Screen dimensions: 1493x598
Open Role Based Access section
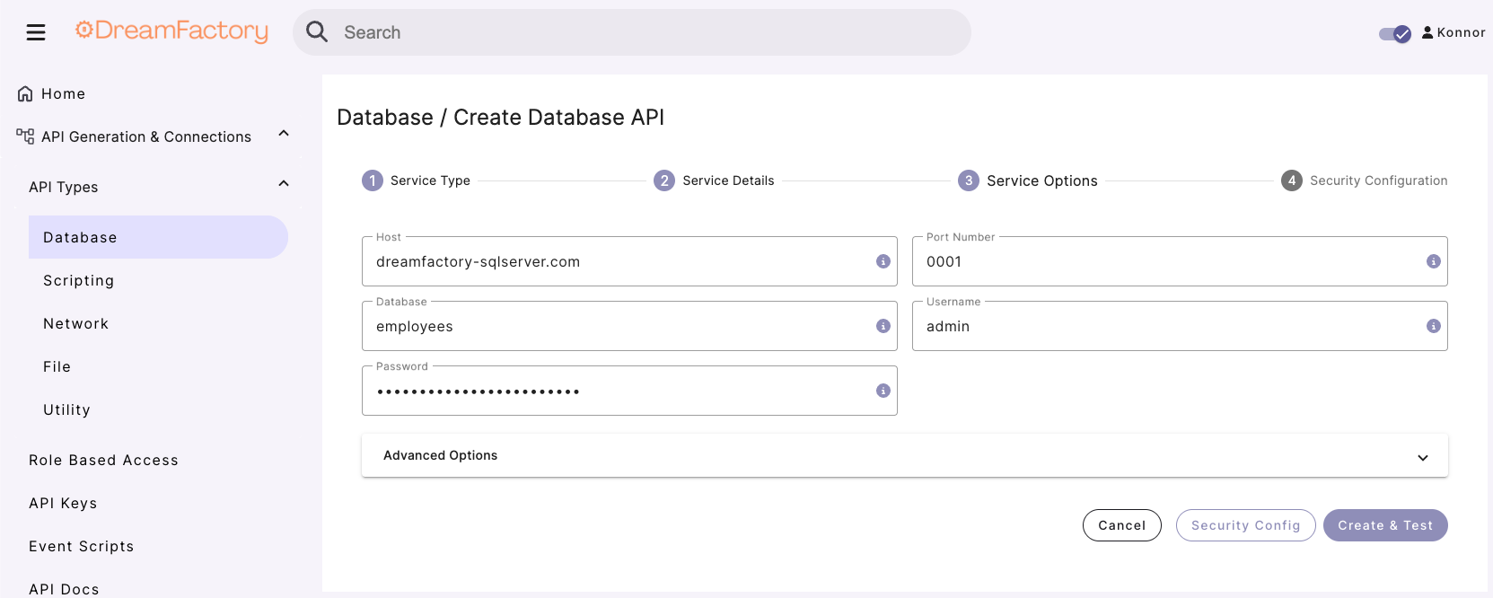[103, 460]
